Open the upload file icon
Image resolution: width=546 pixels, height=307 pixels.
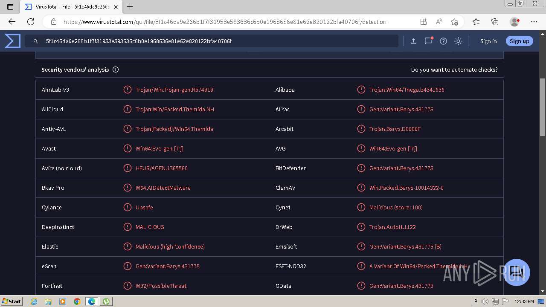click(413, 41)
